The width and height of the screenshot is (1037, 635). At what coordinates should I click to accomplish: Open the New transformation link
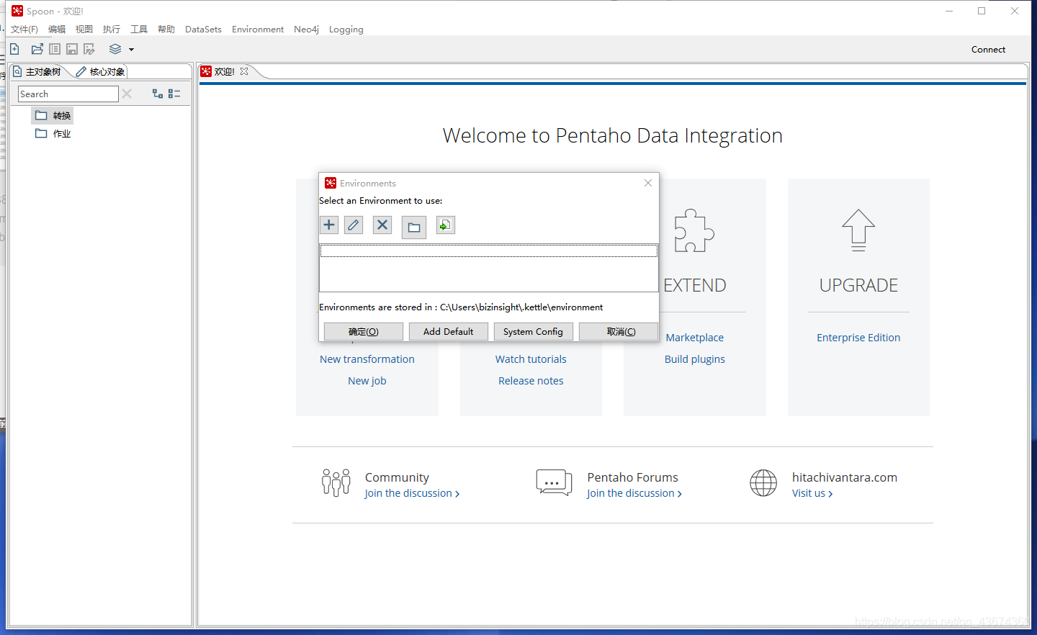tap(367, 359)
